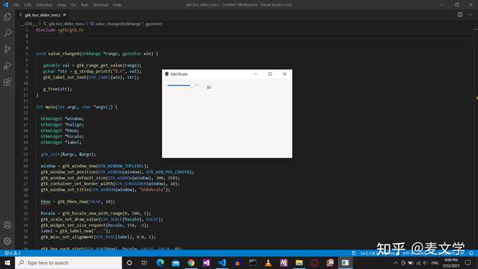The height and width of the screenshot is (269, 478).
Task: Open Opera browser from the taskbar
Action: 315,262
